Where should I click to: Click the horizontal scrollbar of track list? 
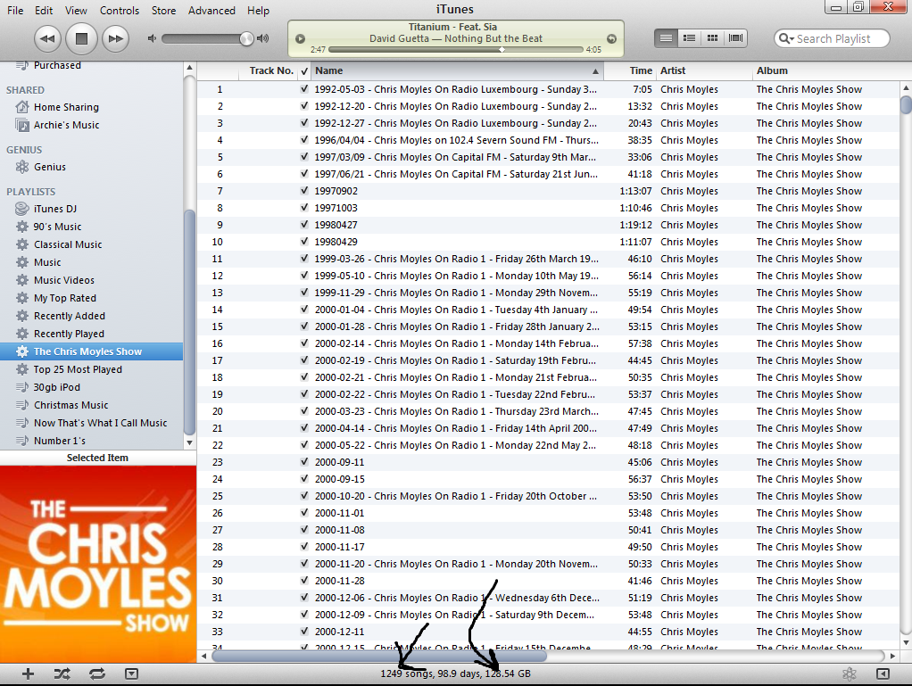(x=379, y=656)
